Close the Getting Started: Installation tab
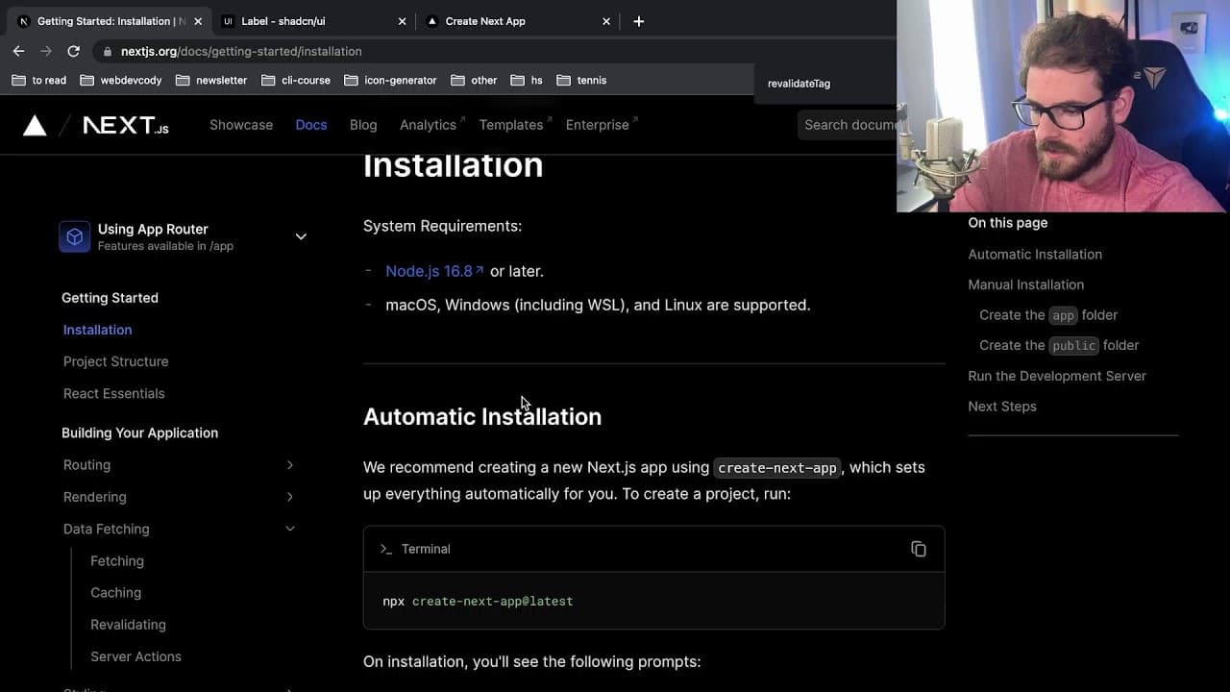This screenshot has height=692, width=1230. (197, 21)
